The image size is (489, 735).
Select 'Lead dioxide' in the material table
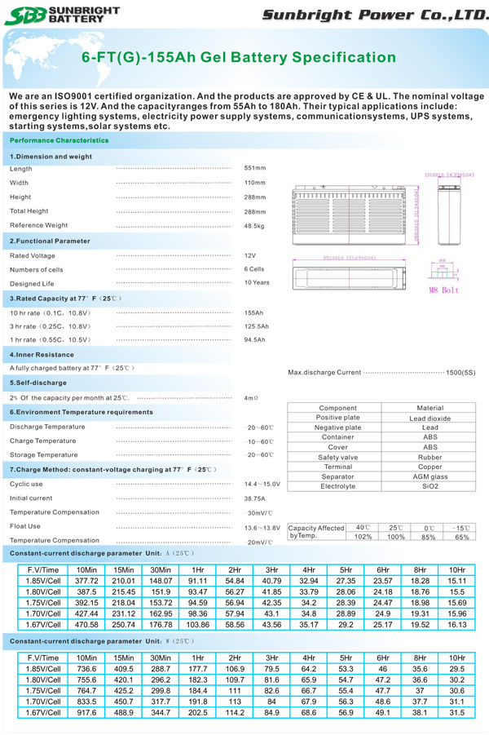[430, 418]
